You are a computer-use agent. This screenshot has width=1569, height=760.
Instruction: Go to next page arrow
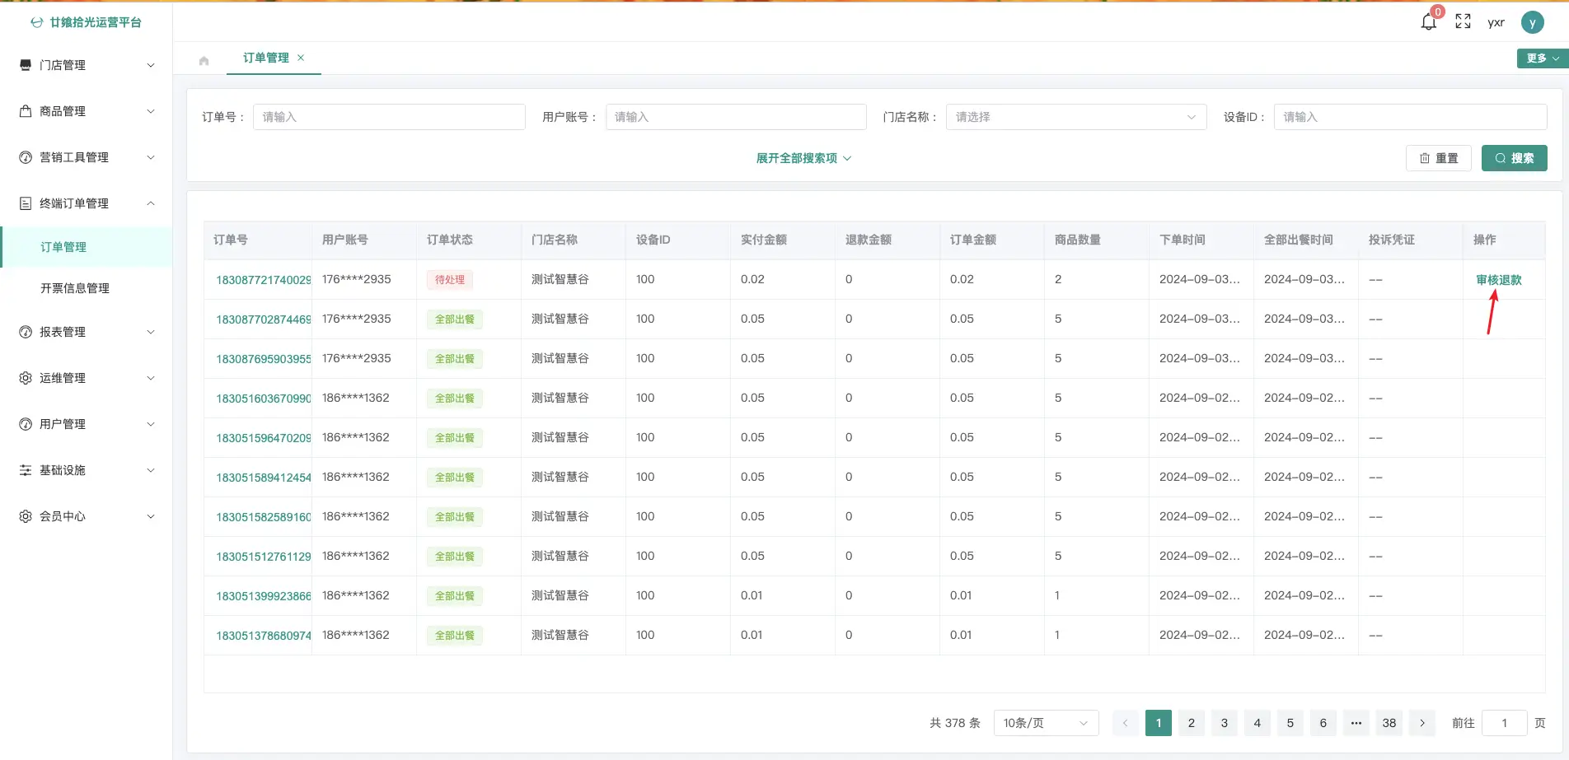click(x=1422, y=723)
